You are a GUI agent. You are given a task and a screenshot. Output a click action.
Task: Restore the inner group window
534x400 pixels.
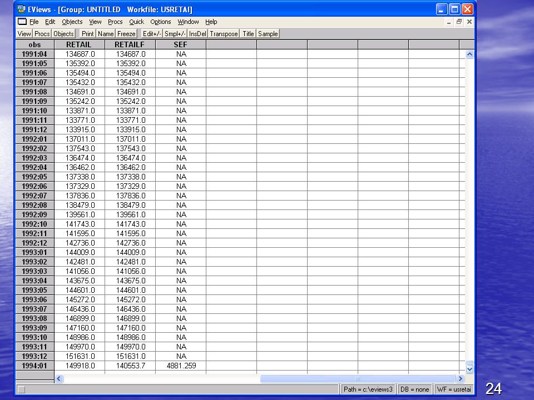click(459, 22)
